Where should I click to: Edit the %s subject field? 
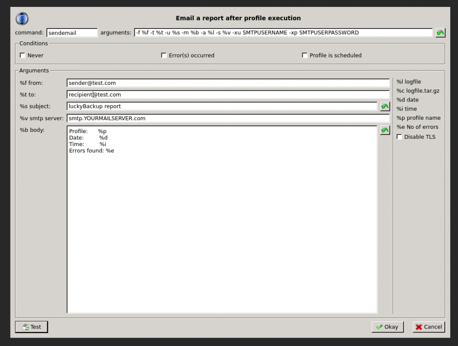pyautogui.click(x=222, y=106)
